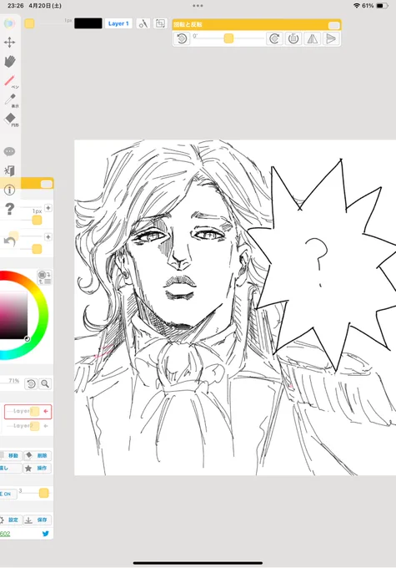This screenshot has width=396, height=568.
Task: Click the layer move (移動) button
Action: (x=11, y=456)
